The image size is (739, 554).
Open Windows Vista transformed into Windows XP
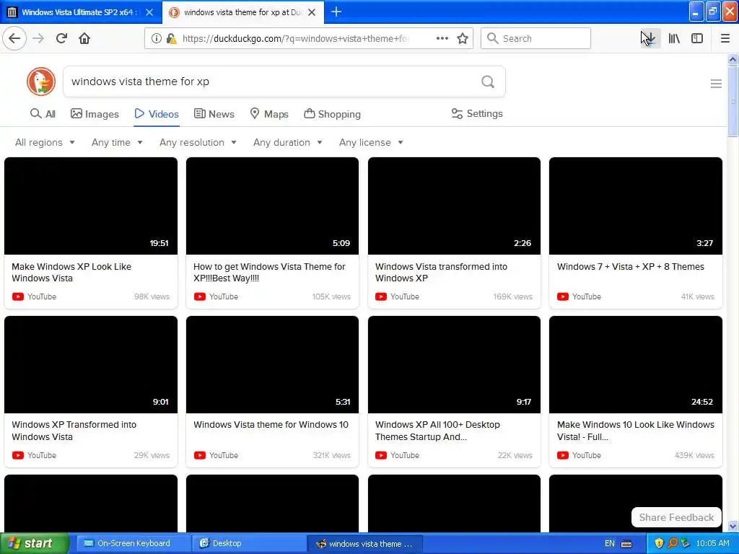click(441, 272)
